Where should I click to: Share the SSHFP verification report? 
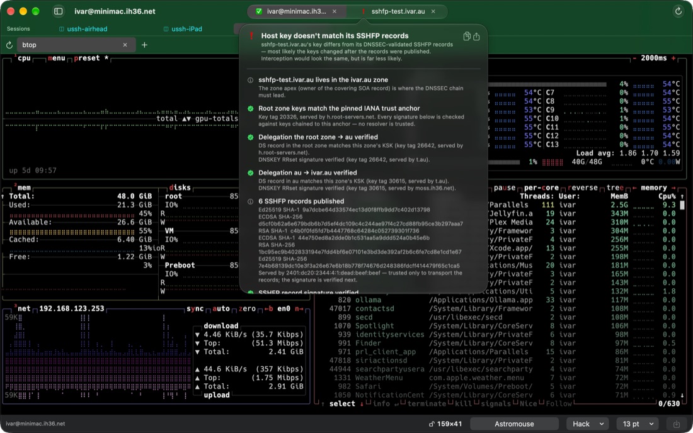pyautogui.click(x=476, y=37)
